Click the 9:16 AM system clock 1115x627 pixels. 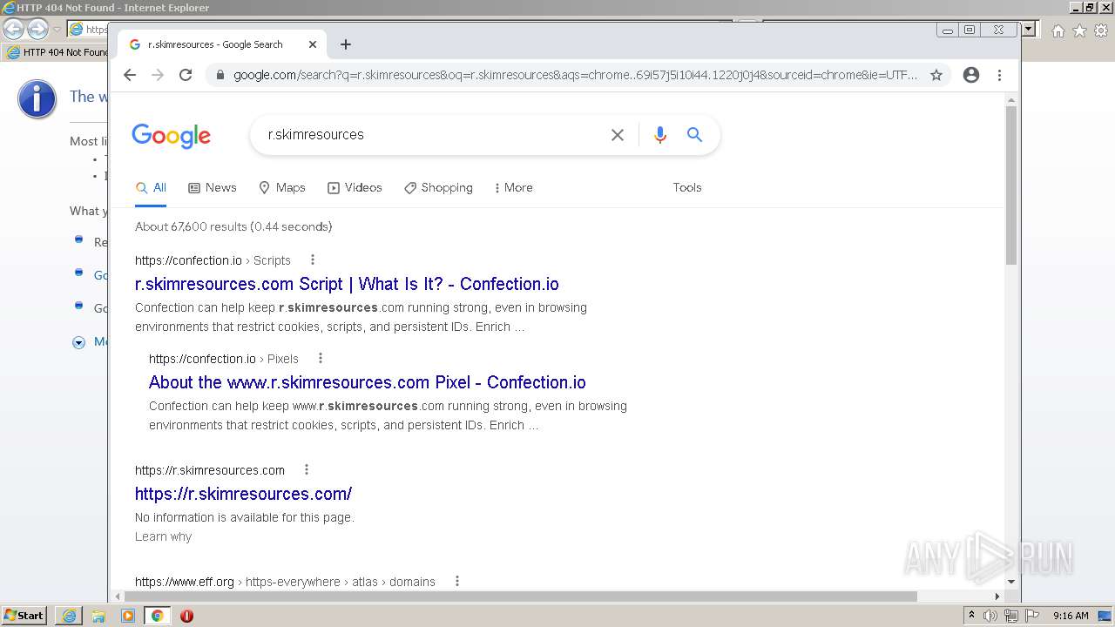pyautogui.click(x=1071, y=616)
